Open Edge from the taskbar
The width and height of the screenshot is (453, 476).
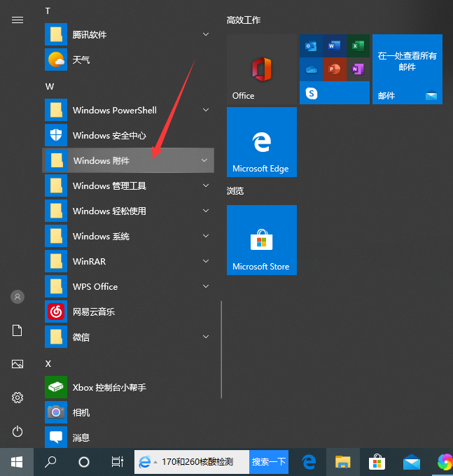[x=309, y=462]
